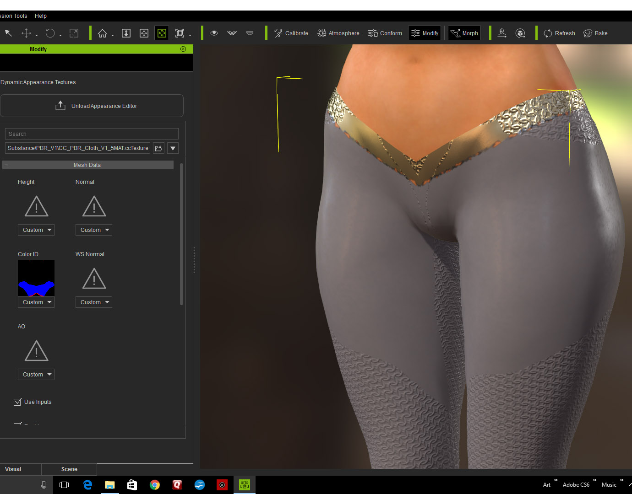The image size is (632, 494).
Task: Click the Color ID texture thumbnail
Action: [x=36, y=278]
